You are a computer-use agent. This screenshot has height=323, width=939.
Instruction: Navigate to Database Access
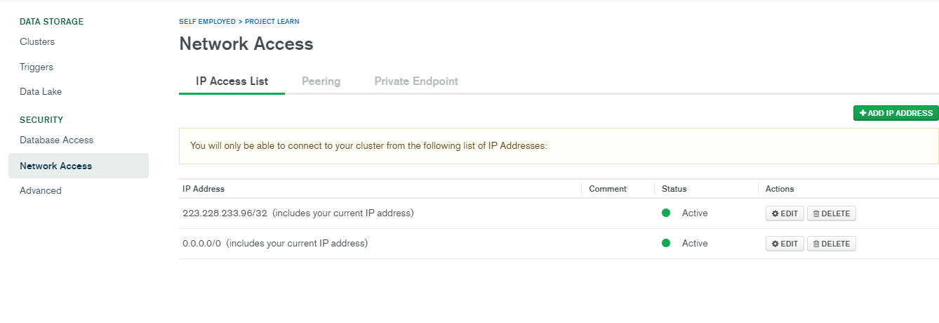point(56,140)
